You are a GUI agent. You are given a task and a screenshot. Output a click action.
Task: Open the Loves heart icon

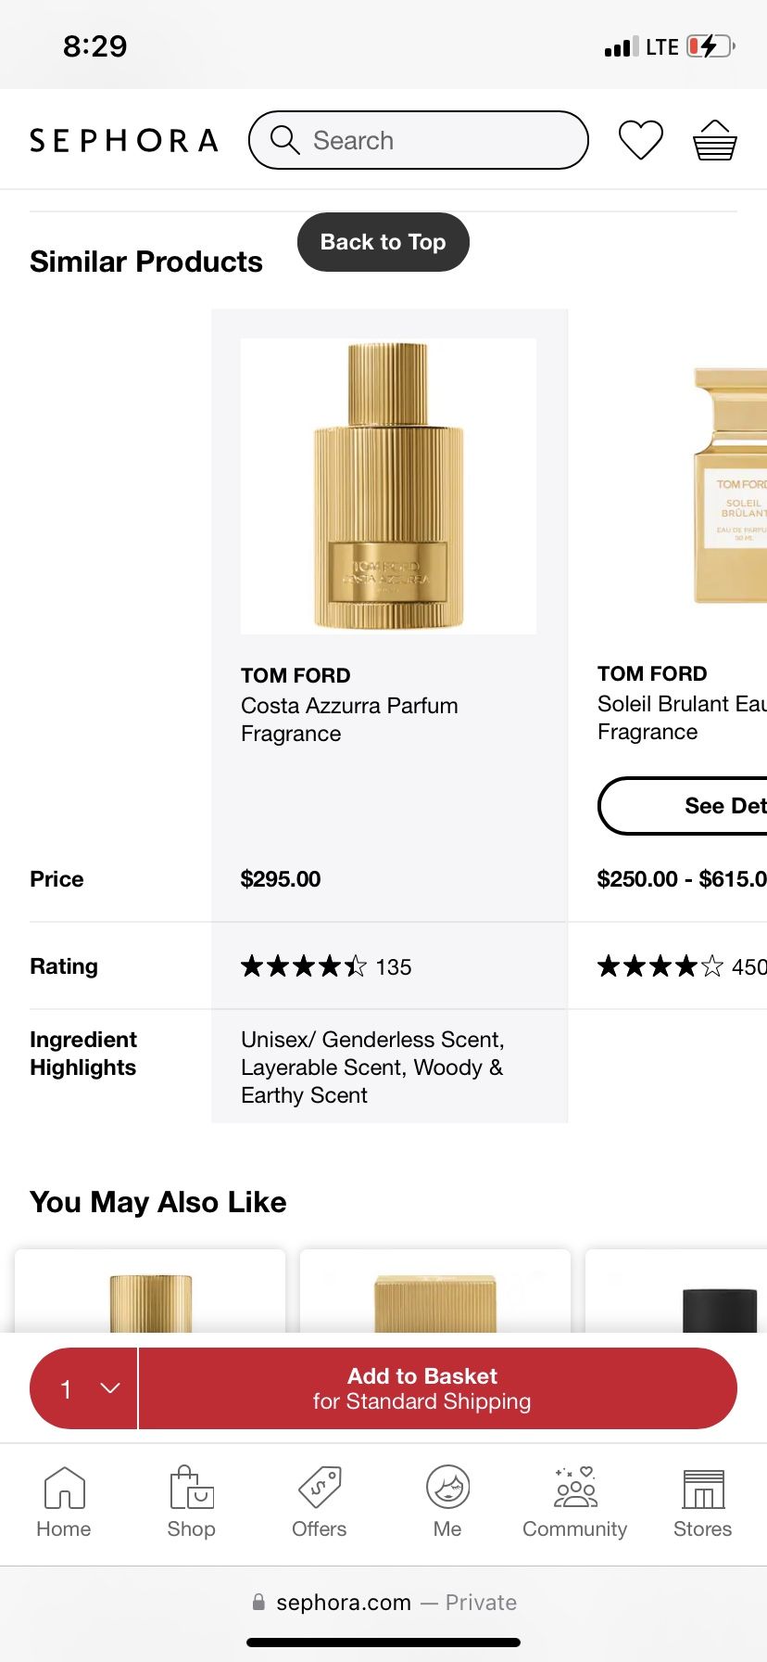[640, 140]
